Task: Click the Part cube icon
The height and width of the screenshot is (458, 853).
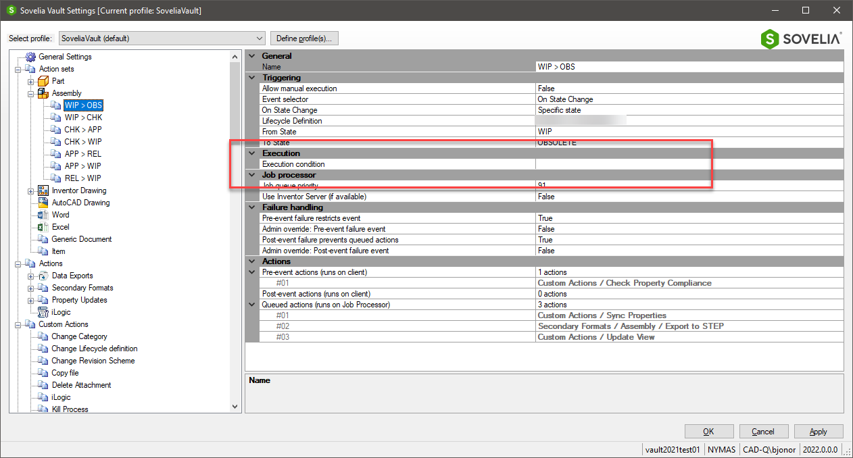Action: tap(43, 81)
